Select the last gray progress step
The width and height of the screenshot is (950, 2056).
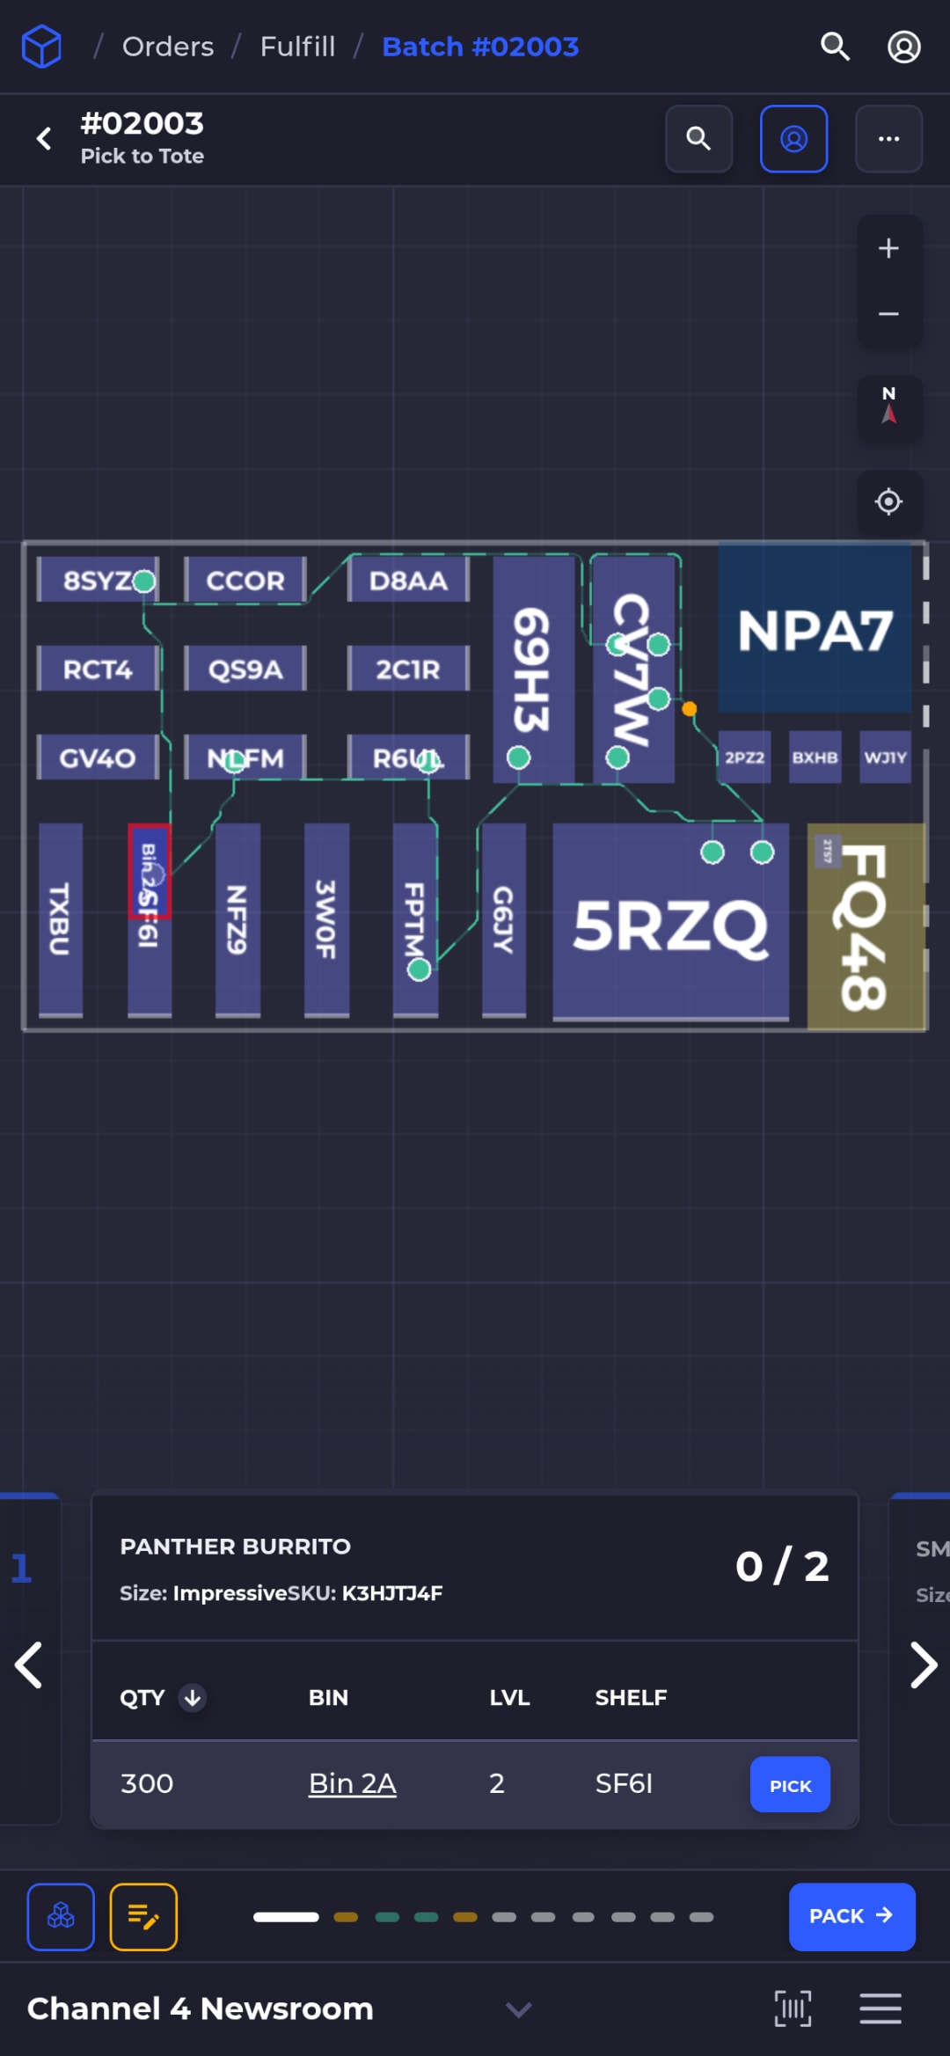pyautogui.click(x=701, y=1917)
